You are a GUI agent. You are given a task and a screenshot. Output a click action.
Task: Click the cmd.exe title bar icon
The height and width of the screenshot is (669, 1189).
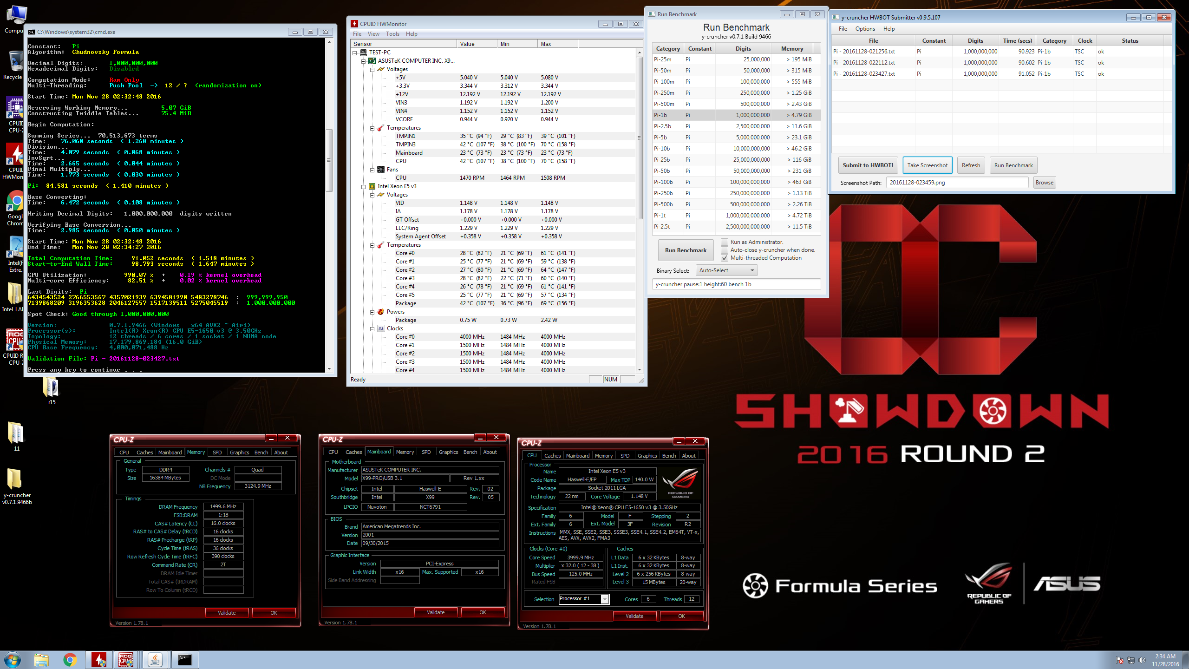click(32, 32)
